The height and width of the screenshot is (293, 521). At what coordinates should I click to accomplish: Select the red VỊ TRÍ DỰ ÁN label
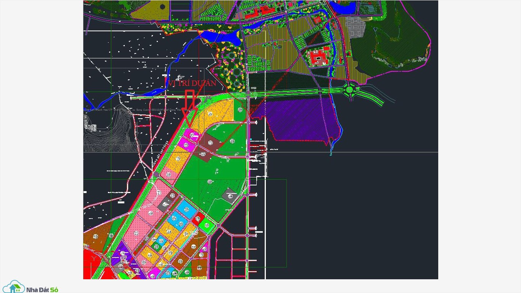pos(190,83)
